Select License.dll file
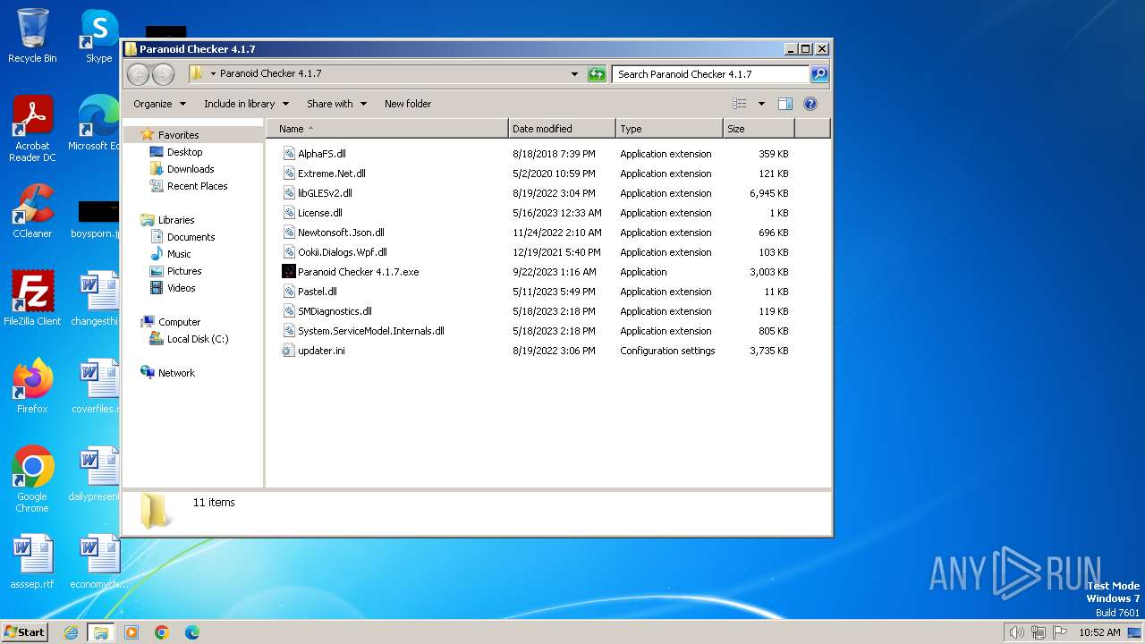Image resolution: width=1145 pixels, height=644 pixels. coord(320,213)
